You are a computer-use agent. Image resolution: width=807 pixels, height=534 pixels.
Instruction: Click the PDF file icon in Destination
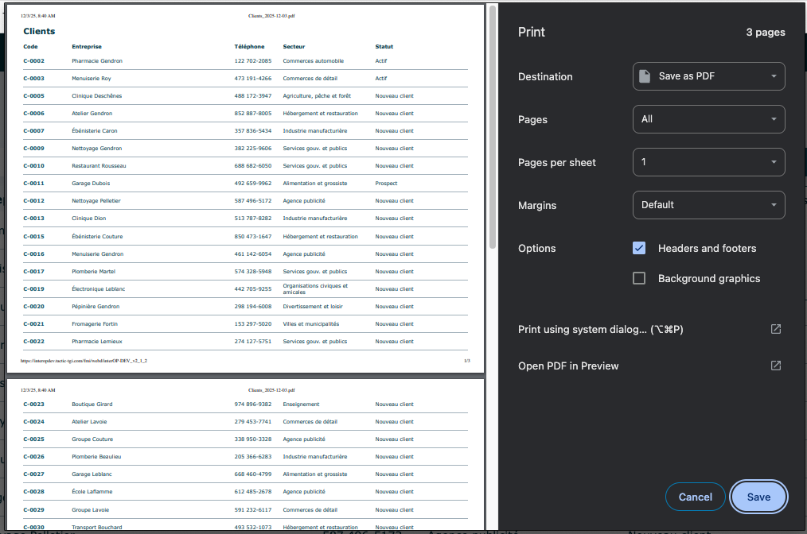click(x=645, y=76)
